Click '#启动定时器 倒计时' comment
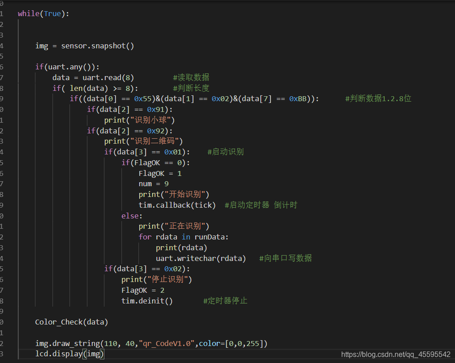 pos(261,205)
